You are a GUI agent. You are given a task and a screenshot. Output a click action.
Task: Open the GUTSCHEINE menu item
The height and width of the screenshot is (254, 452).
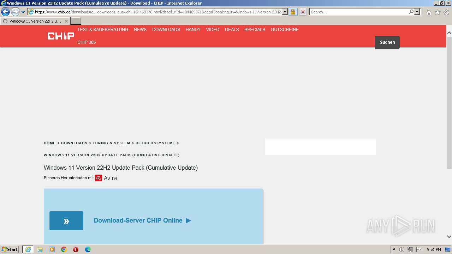[285, 30]
